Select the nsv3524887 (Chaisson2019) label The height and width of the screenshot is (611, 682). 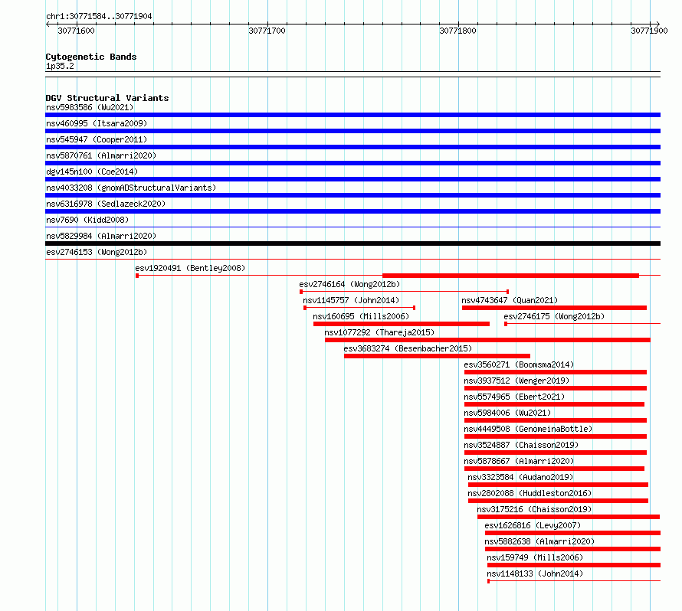(521, 445)
